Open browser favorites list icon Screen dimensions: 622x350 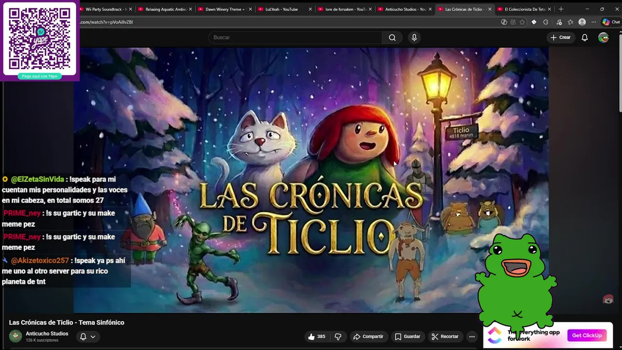click(x=570, y=22)
